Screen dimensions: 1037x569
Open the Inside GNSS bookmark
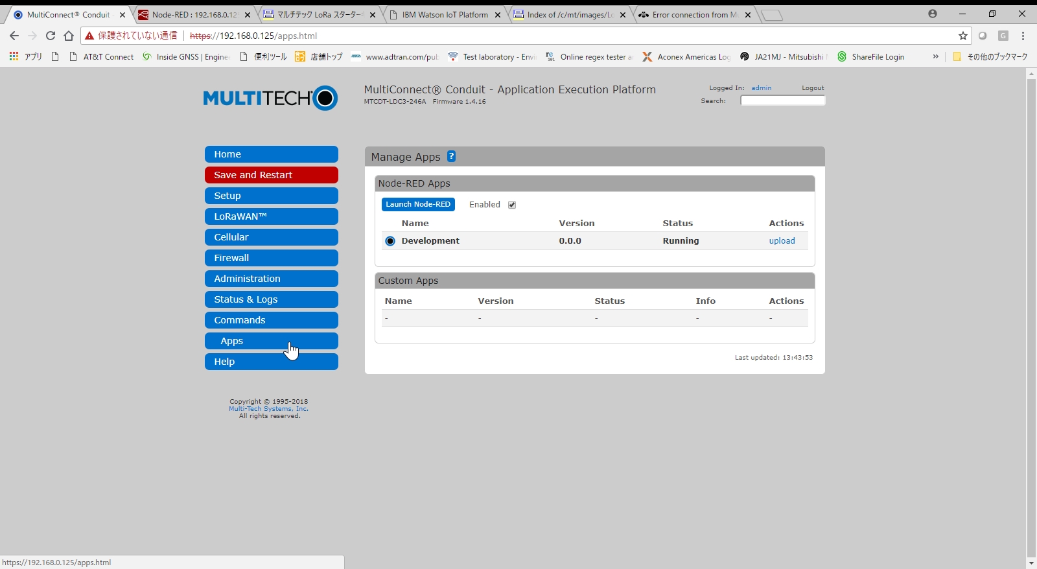tap(186, 56)
